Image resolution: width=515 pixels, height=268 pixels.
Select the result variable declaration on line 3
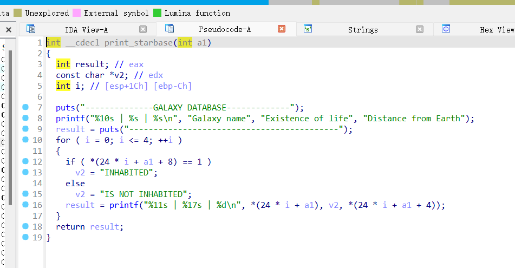[x=89, y=64]
